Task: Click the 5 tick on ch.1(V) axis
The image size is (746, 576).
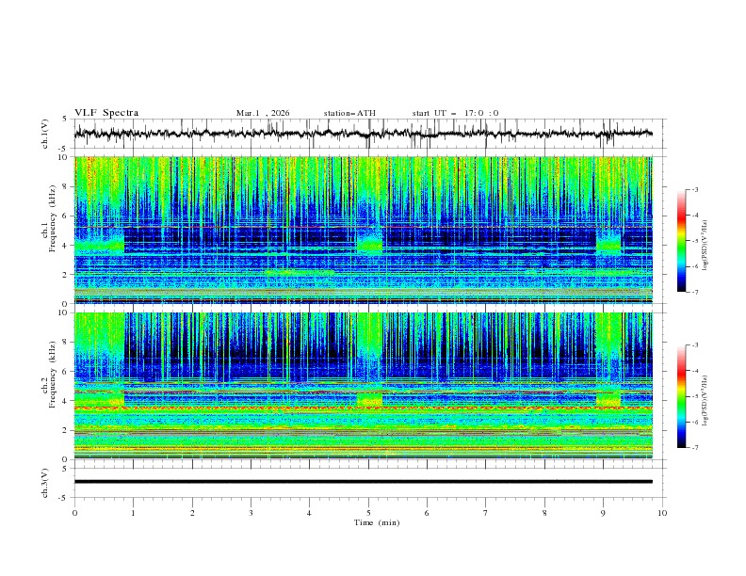Action: [65, 120]
